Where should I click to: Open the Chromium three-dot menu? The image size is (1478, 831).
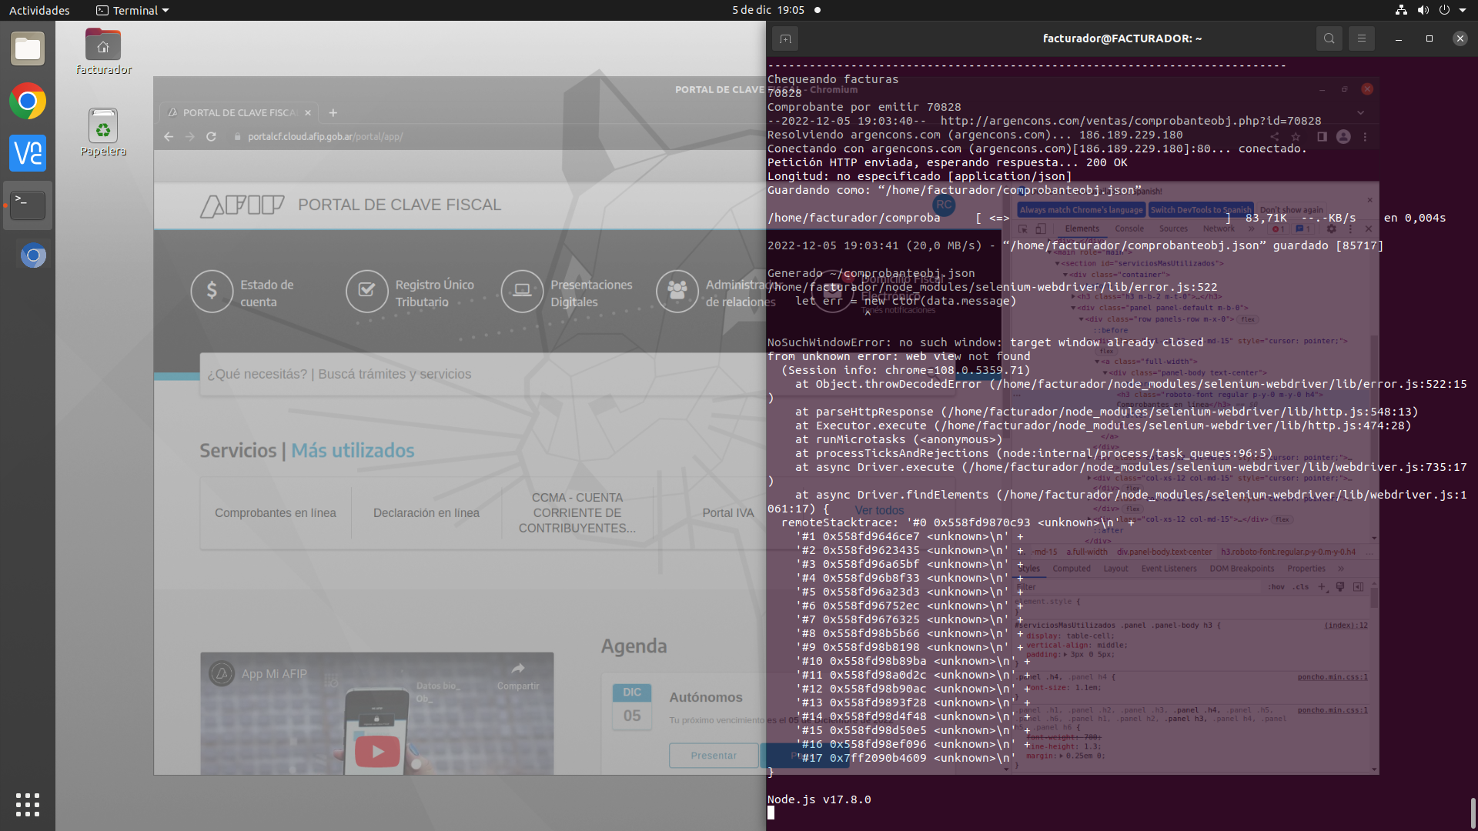pyautogui.click(x=1365, y=136)
